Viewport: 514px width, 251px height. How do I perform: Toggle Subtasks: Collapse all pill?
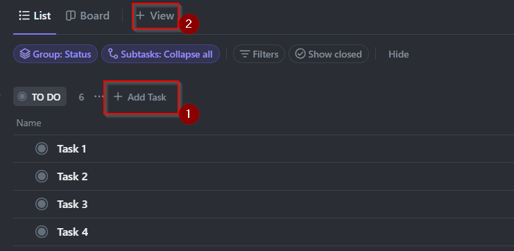[160, 54]
